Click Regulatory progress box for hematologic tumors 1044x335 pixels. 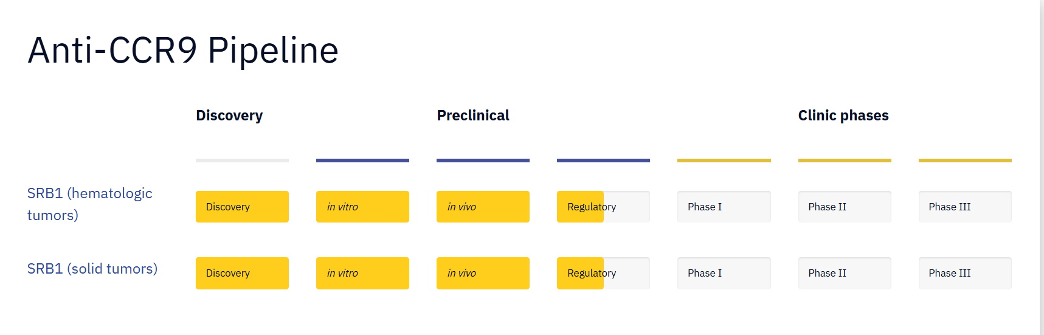pos(603,207)
